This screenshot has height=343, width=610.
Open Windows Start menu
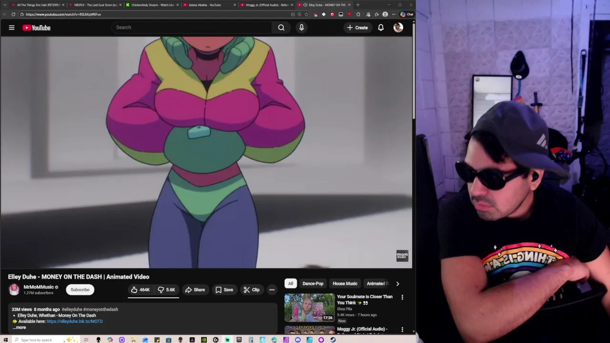point(6,340)
